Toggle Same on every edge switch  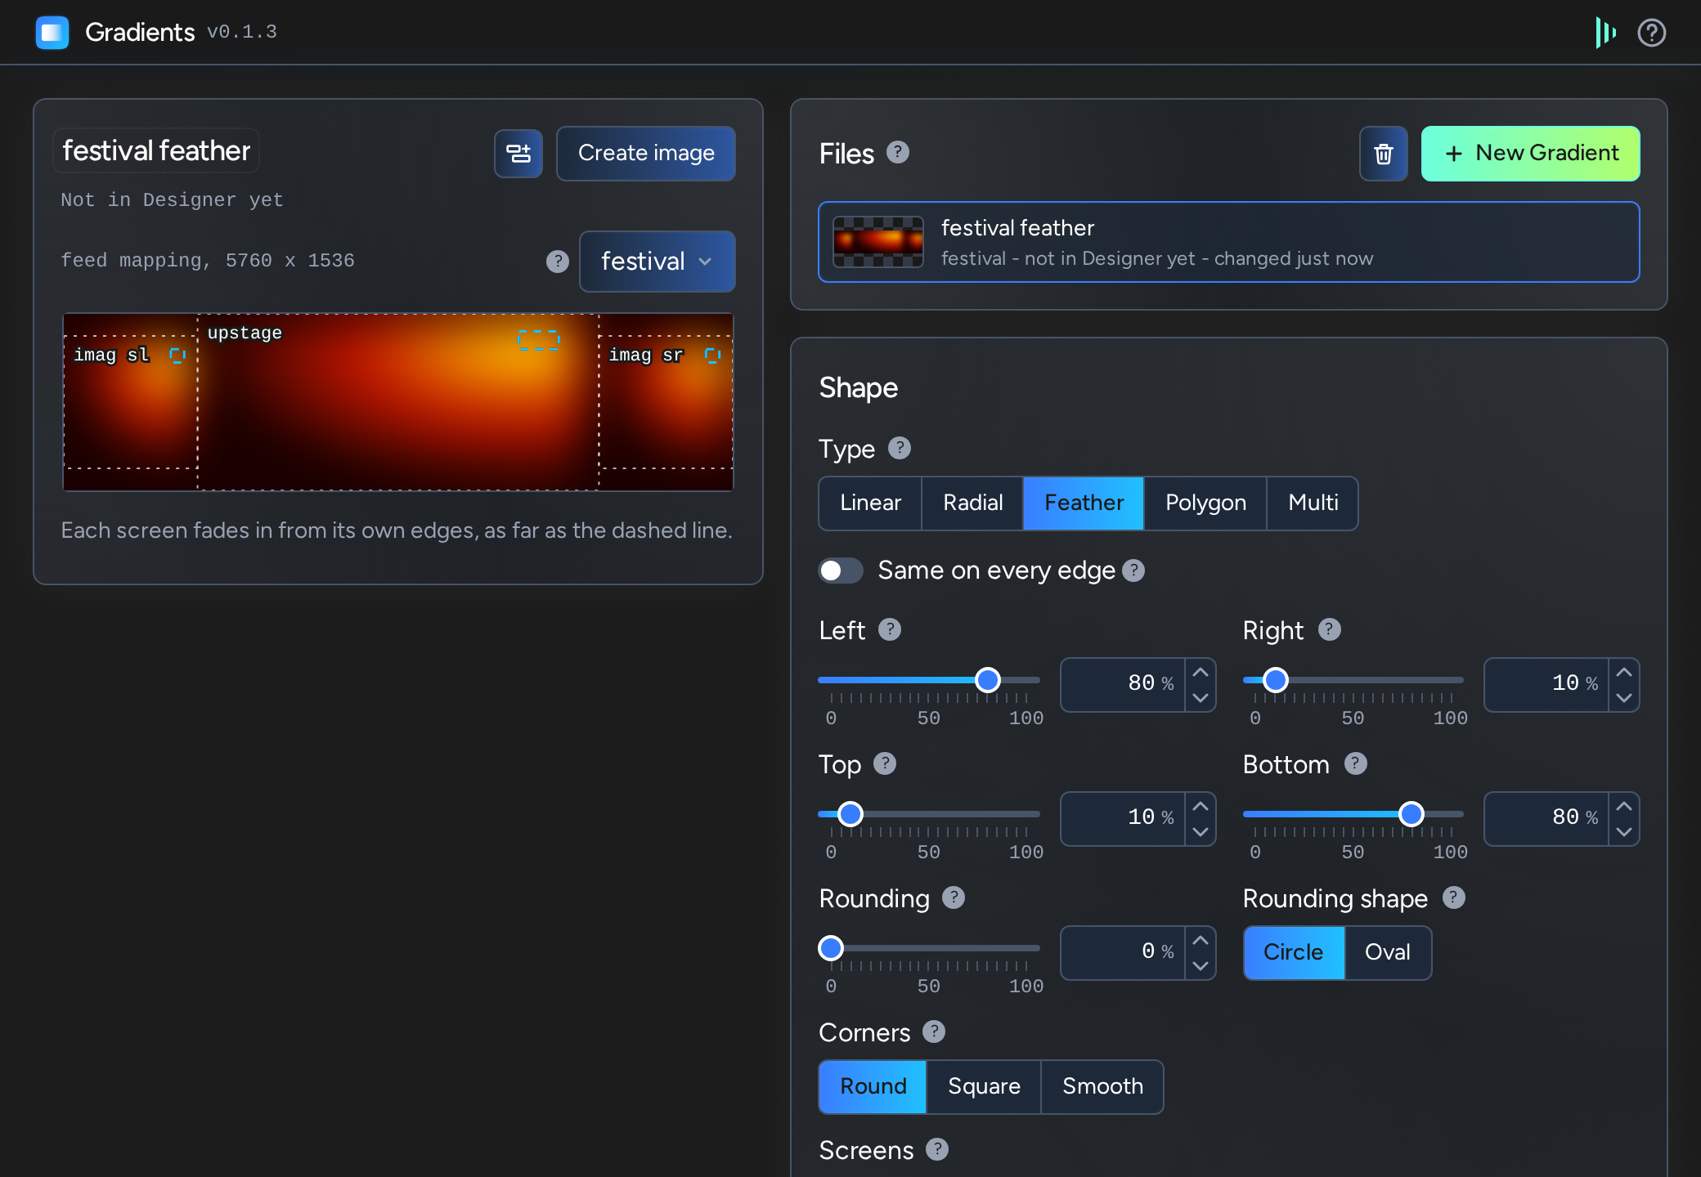[841, 571]
